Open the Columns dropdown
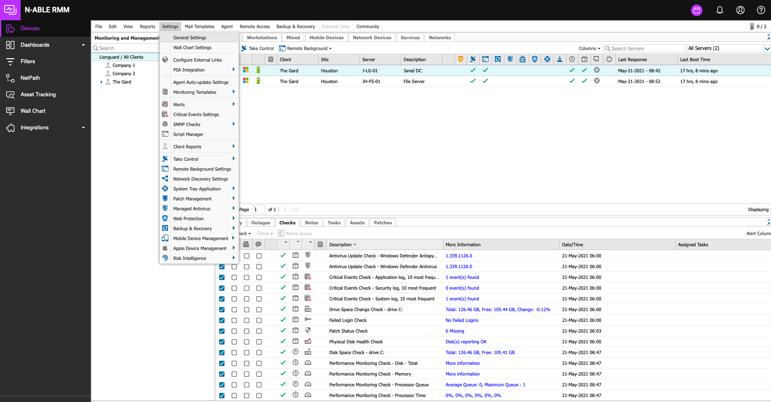The width and height of the screenshot is (771, 402). 589,48
